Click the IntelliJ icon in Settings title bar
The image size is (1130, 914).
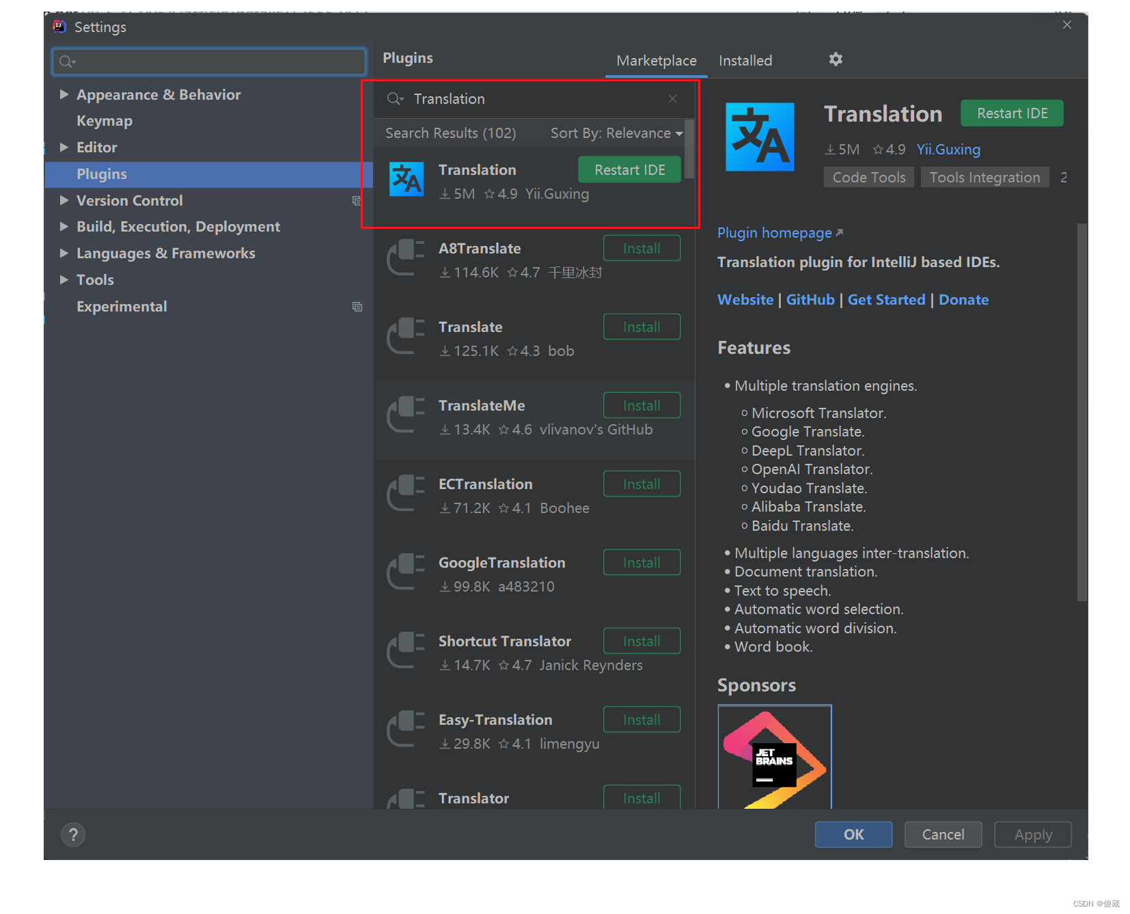59,27
